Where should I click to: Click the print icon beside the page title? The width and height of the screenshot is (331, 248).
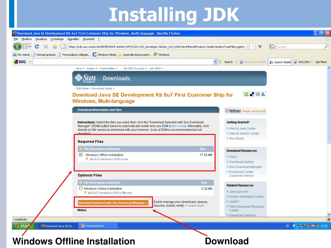point(258,94)
